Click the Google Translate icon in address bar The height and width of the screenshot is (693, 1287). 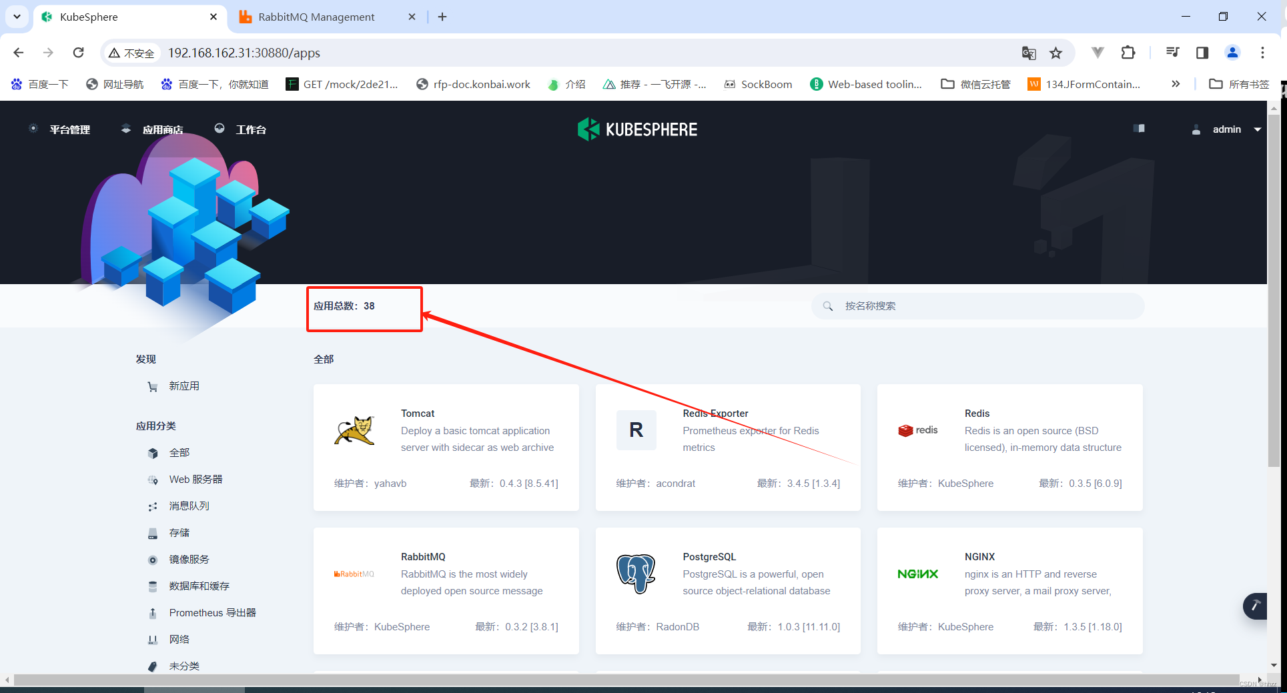[1029, 53]
